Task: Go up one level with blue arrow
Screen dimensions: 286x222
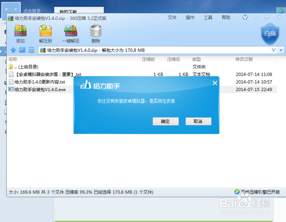Action: pos(13,50)
